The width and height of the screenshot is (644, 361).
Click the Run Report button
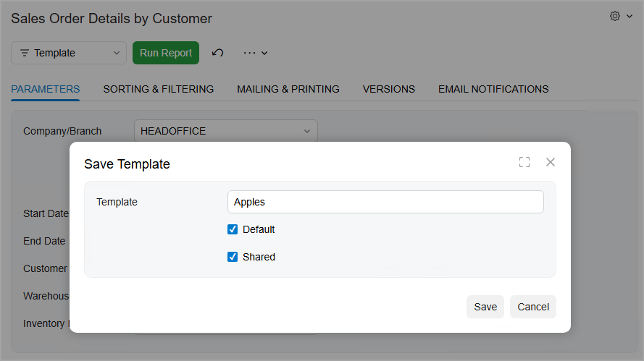(x=166, y=53)
